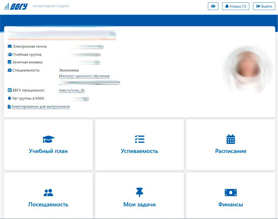Follow the max.ru/vvsu_dv link
This screenshot has height=219, width=278.
pyautogui.click(x=72, y=90)
